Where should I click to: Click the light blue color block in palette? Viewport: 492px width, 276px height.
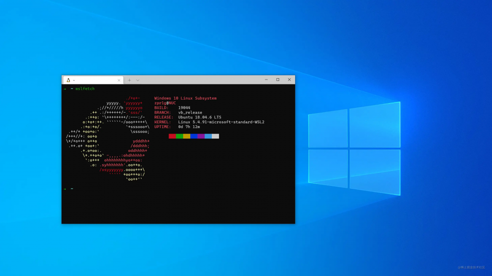[209, 136]
